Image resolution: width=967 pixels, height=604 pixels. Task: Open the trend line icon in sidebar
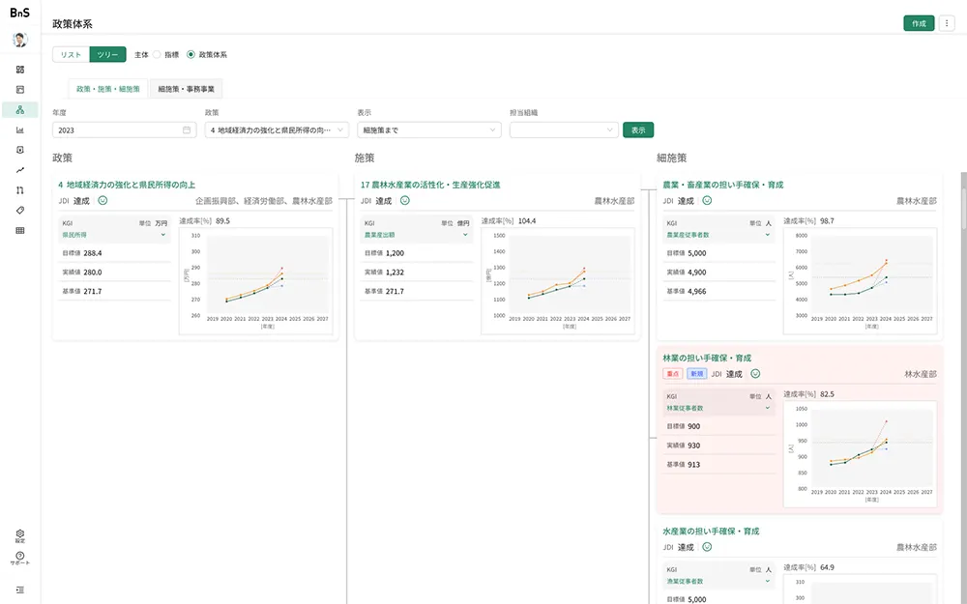click(x=19, y=170)
